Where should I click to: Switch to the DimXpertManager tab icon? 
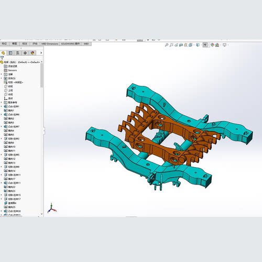(x=25, y=53)
